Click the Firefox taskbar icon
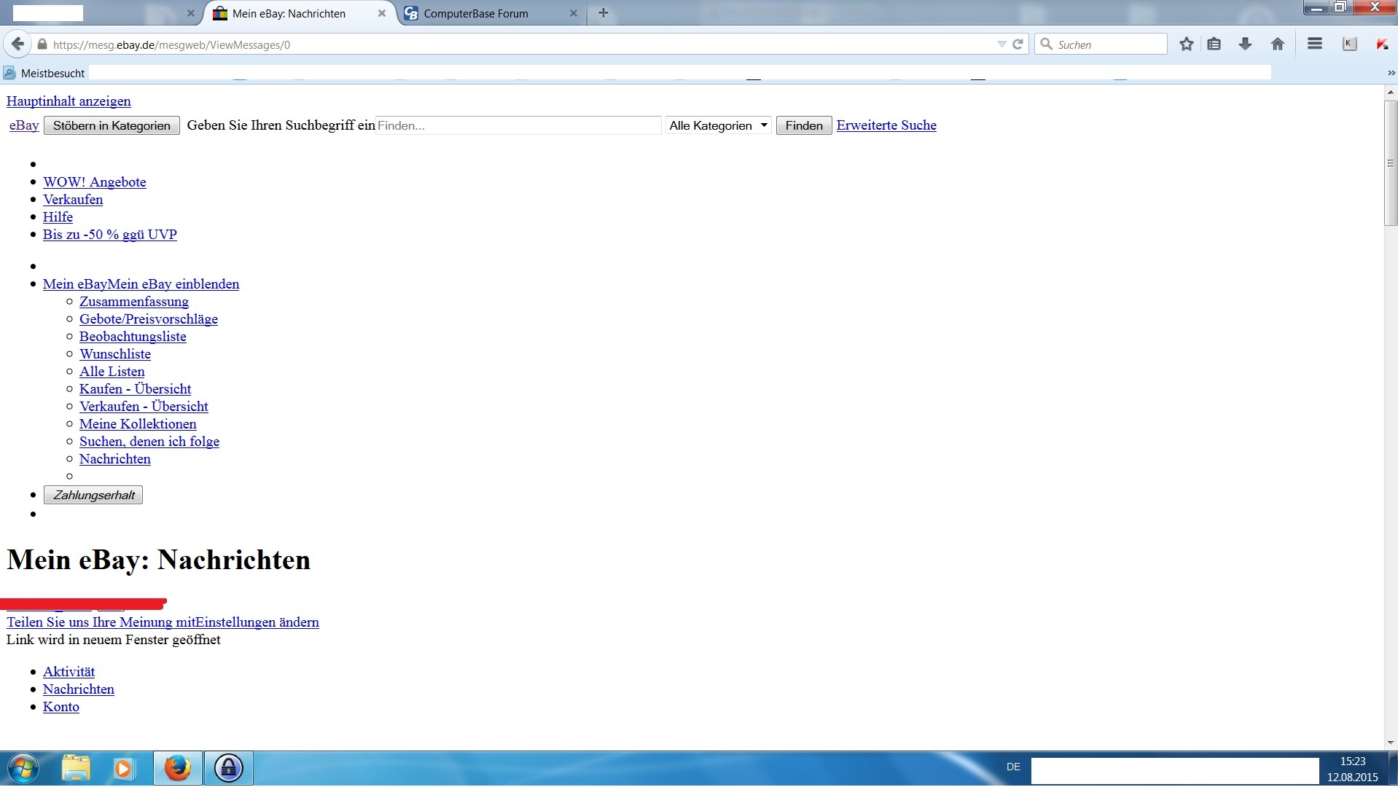The image size is (1398, 787). point(177,768)
